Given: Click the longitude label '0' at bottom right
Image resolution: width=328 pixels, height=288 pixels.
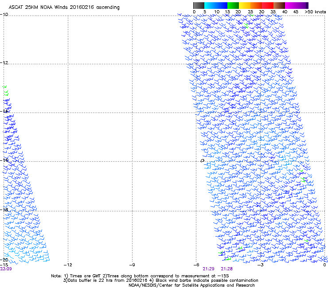Looking at the screenshot, I should pos(324,265).
